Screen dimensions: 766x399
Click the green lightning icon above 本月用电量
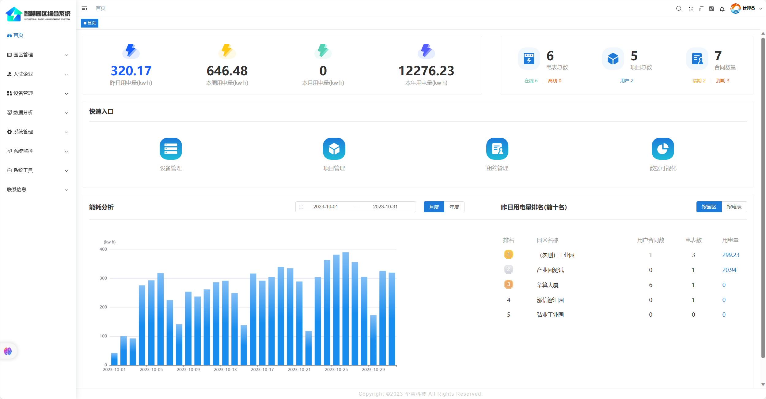(x=323, y=51)
